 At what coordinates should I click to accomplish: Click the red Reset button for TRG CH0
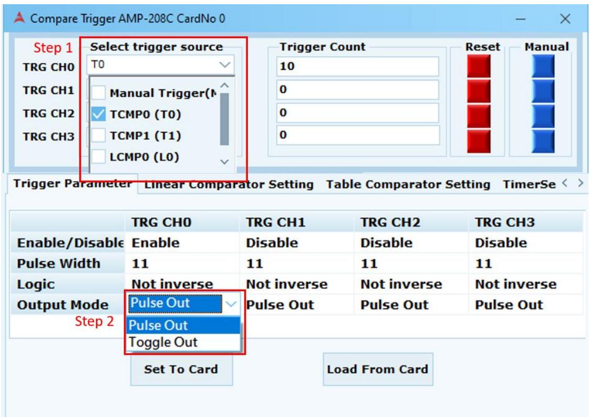pos(479,67)
